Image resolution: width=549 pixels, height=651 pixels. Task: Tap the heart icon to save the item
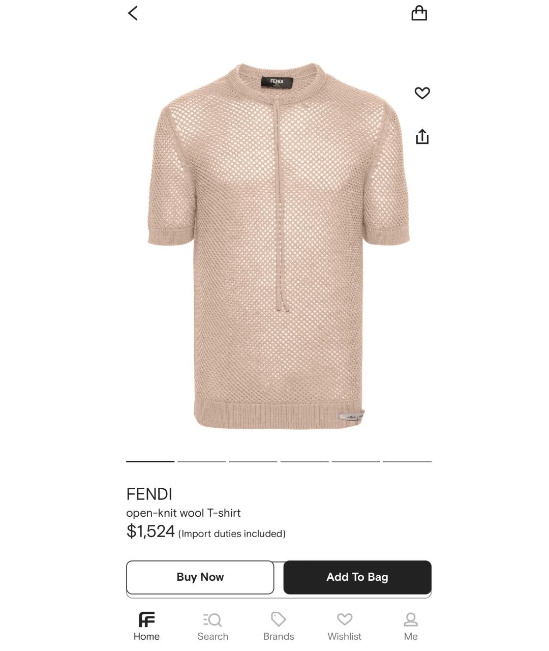(422, 93)
